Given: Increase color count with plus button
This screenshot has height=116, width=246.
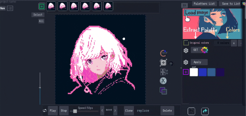Looking at the screenshot, I should 234,43.
